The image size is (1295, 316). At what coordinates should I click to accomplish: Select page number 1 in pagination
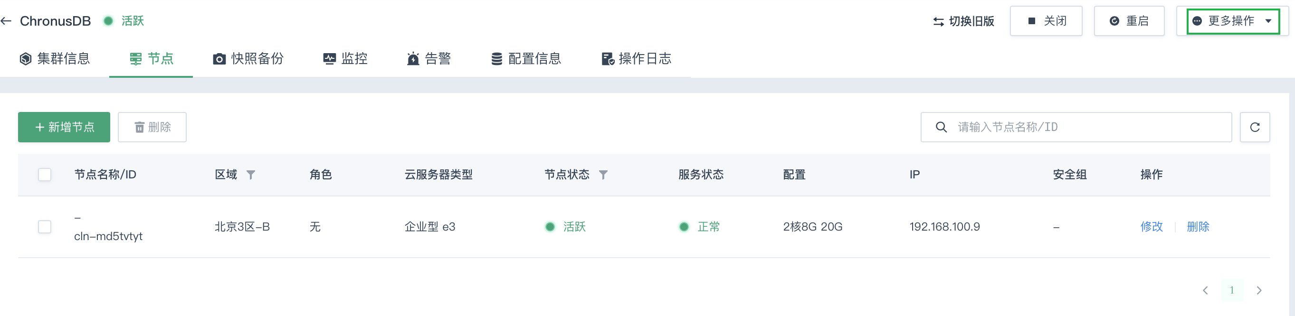click(x=1232, y=290)
